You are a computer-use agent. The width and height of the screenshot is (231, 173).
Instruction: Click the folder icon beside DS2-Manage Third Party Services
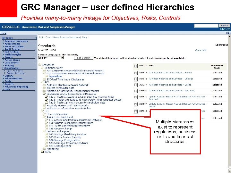tap(47, 134)
